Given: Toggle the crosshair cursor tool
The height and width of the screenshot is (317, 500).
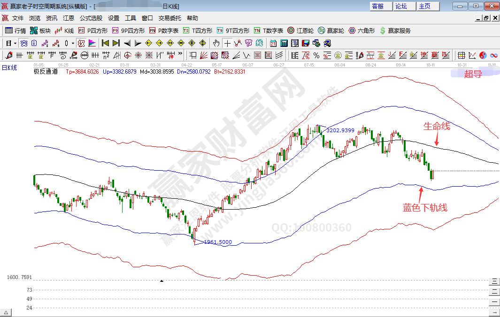Looking at the screenshot, I should pos(227,43).
